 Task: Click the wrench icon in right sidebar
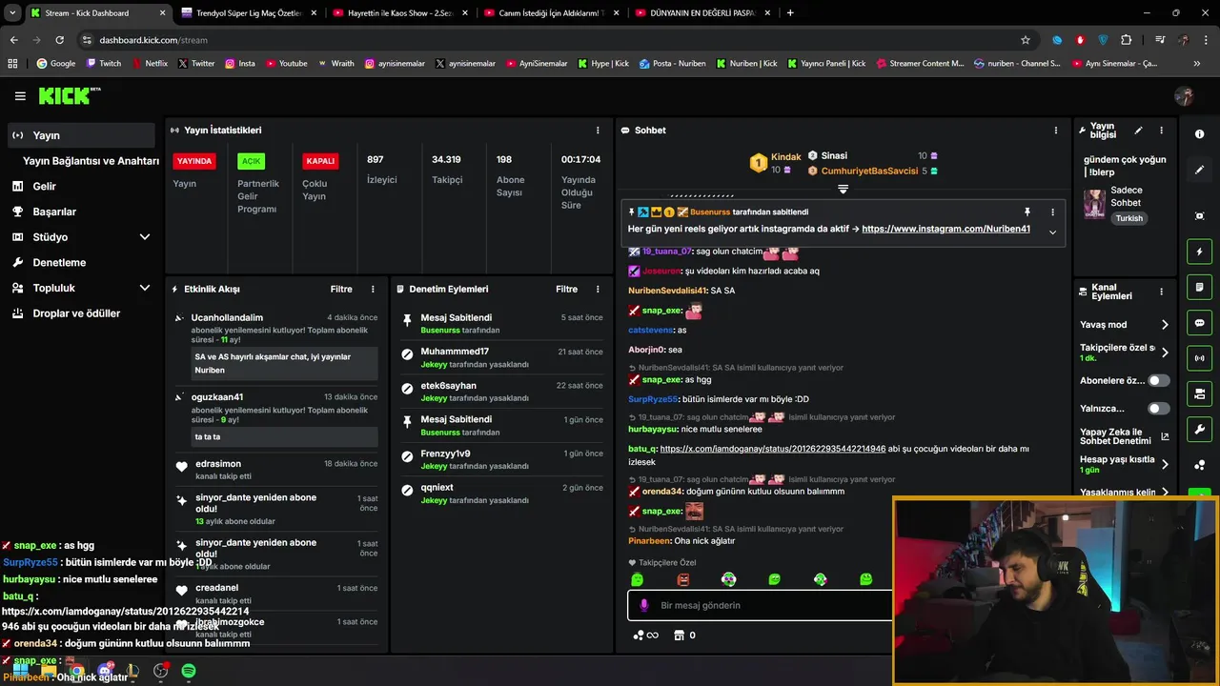(x=1199, y=429)
